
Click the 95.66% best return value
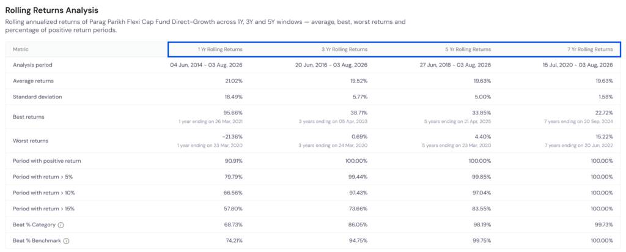pos(234,113)
